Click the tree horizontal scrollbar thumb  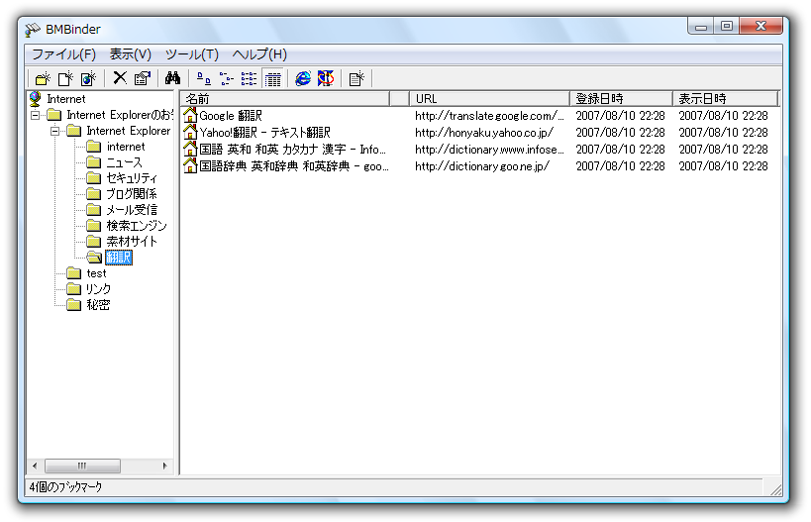point(82,466)
